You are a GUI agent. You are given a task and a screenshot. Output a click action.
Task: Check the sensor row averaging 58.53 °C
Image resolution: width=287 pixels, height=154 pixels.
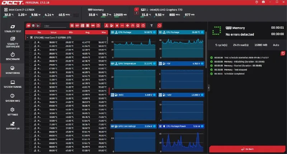point(30,102)
